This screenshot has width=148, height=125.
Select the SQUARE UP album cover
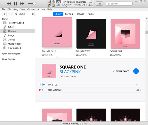click(x=125, y=34)
